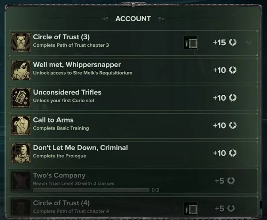Click the Circle of Trust (3) achievement icon
Image resolution: width=267 pixels, height=220 pixels.
(21, 42)
